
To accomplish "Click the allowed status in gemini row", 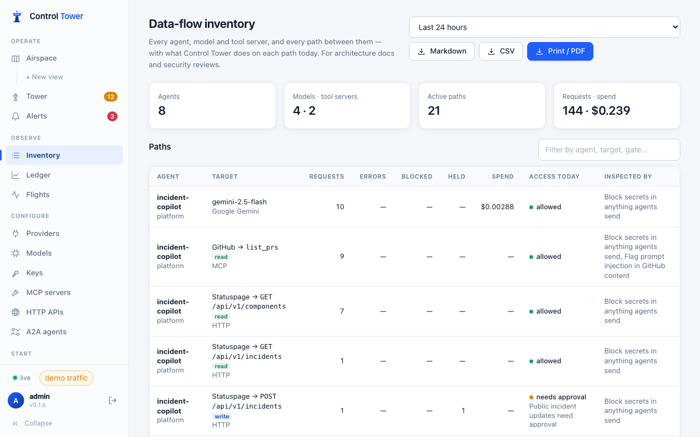I will [545, 207].
